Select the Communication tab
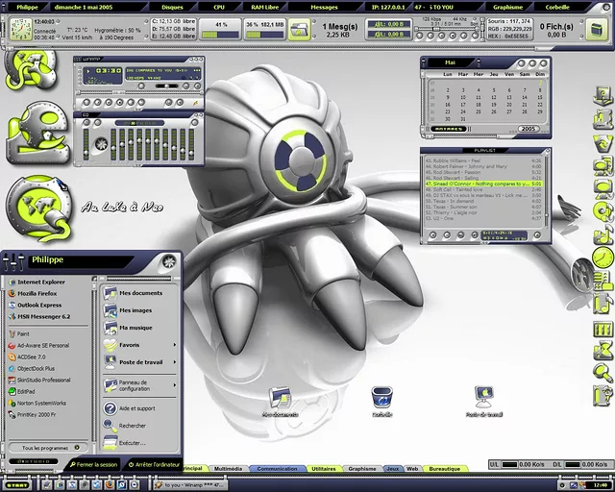The image size is (615, 492). coord(278,468)
